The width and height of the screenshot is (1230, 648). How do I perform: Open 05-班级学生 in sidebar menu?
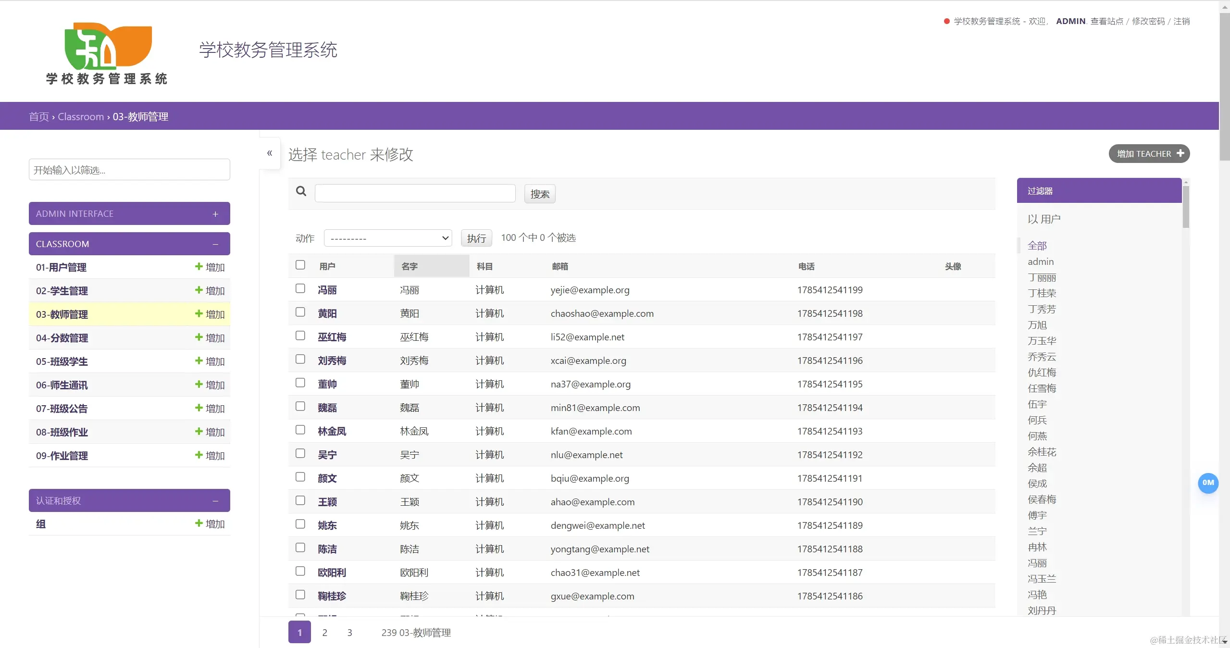(62, 361)
